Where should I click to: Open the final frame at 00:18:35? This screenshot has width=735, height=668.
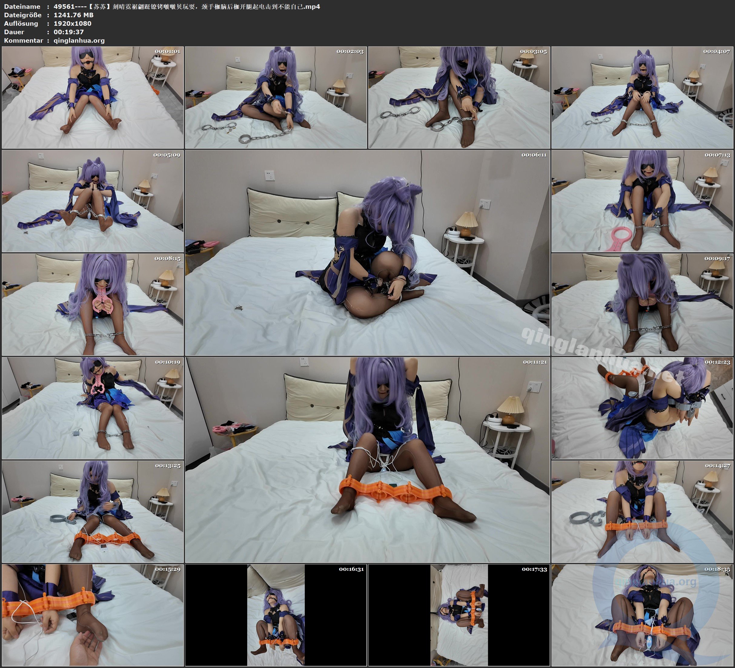coord(642,615)
